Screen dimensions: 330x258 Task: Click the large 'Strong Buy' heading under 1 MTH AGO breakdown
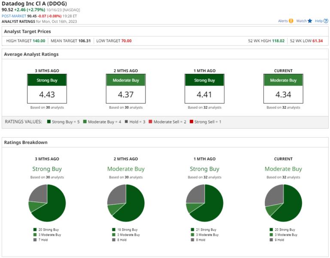[205, 169]
